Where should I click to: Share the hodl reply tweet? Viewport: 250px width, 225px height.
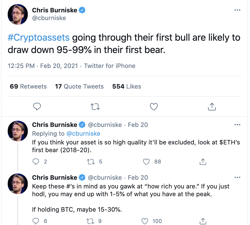point(203,221)
